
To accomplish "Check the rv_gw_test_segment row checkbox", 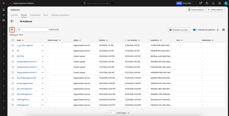I will [13, 45].
